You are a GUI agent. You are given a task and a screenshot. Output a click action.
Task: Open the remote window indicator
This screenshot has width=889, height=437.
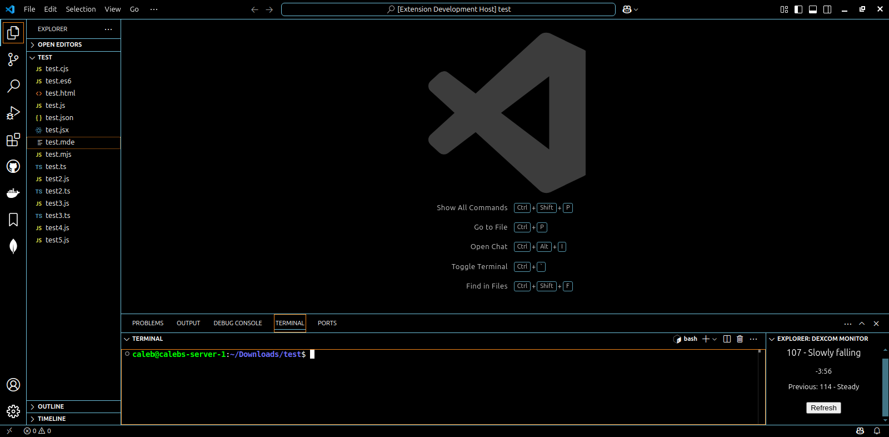pyautogui.click(x=9, y=431)
